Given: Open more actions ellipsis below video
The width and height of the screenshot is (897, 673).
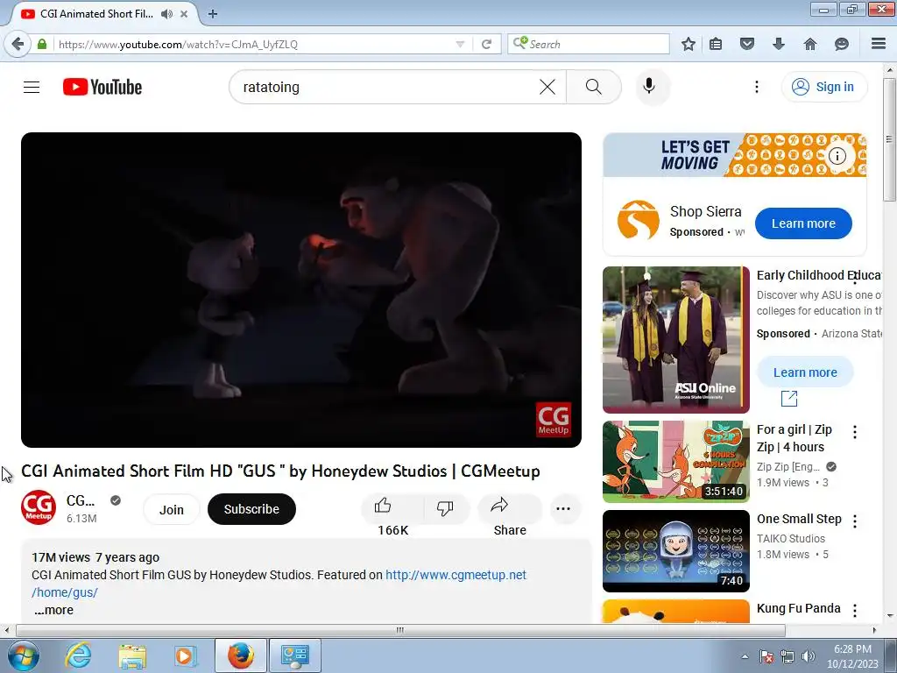Looking at the screenshot, I should pyautogui.click(x=563, y=508).
